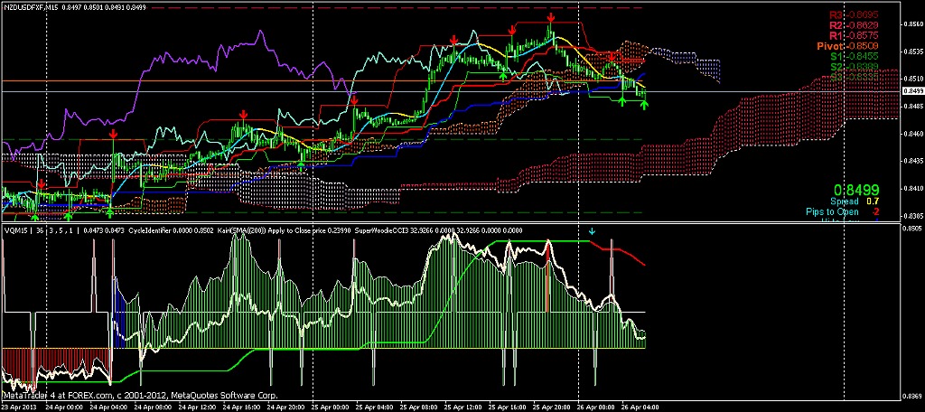Viewport: 925px width, 412px height.
Task: Select the Spread value label
Action: (x=857, y=201)
